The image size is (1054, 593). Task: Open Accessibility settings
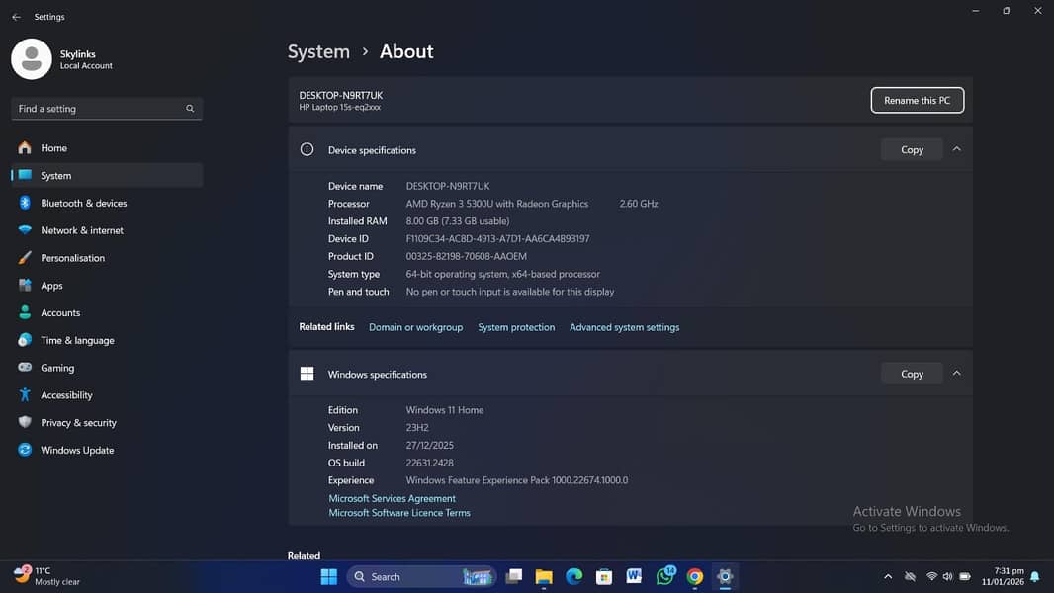pos(66,395)
